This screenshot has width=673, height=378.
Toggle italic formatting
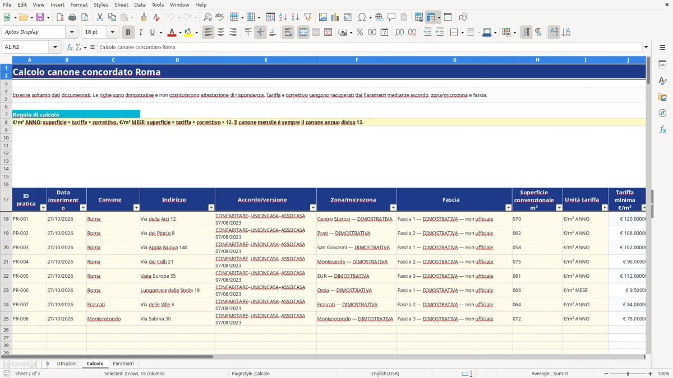141,32
